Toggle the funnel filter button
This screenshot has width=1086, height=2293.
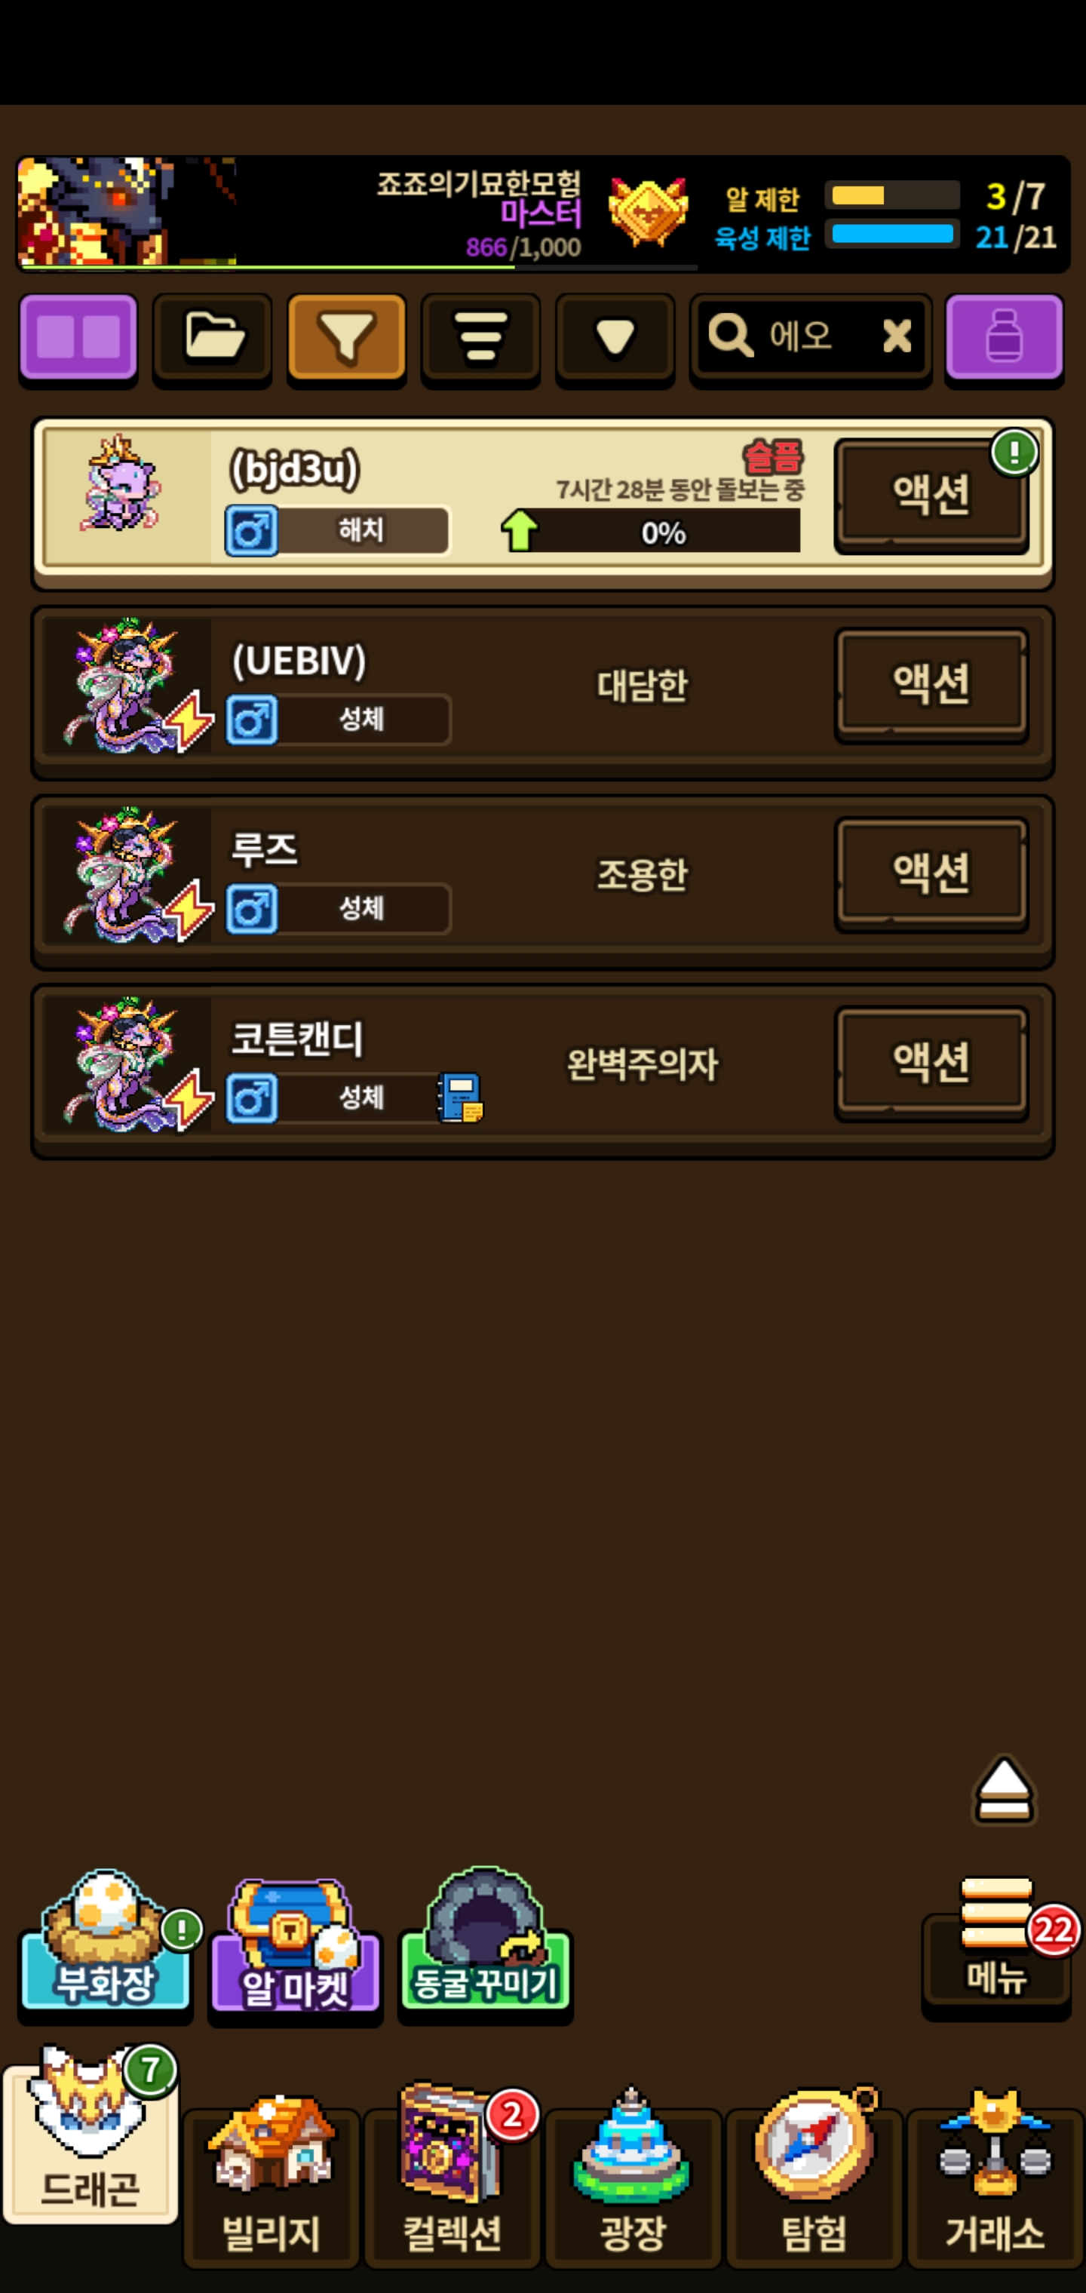[x=347, y=339]
